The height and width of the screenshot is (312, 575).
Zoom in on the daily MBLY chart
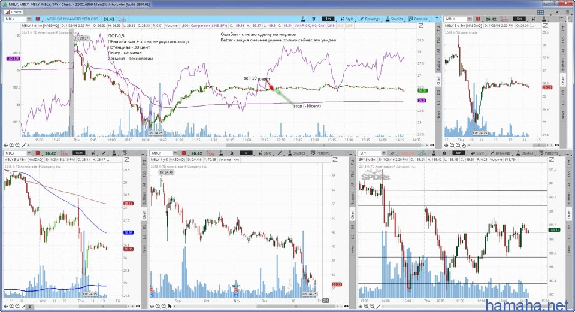[x=158, y=306]
